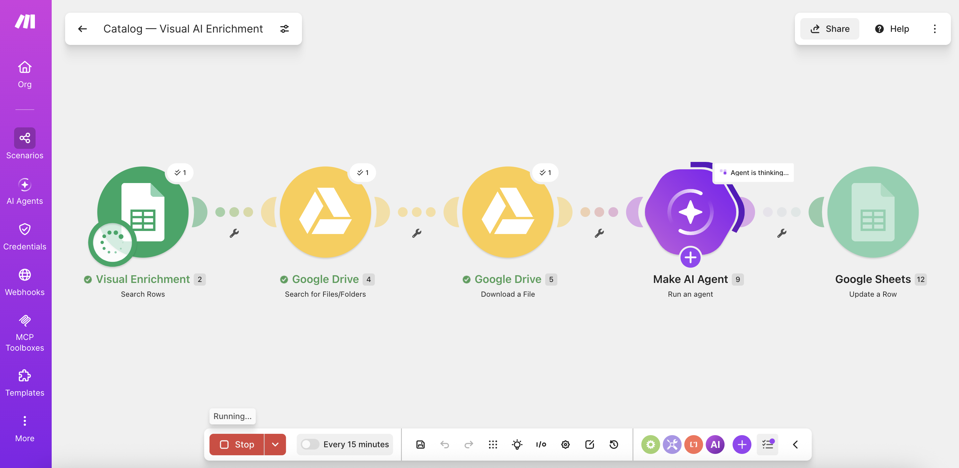Open Webhooks in the sidebar
Viewport: 959px width, 468px height.
coord(24,282)
